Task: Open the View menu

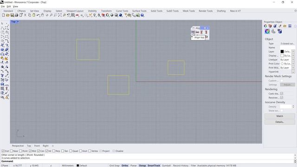Action: coord(15,6)
